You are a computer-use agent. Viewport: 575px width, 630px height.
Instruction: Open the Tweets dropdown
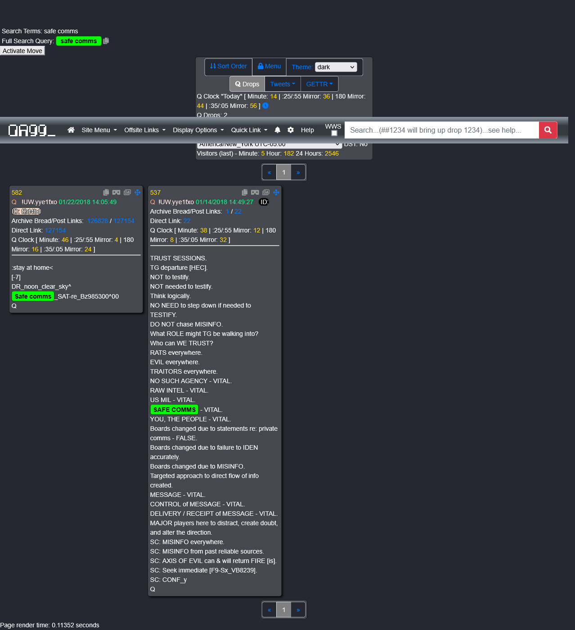pos(283,84)
